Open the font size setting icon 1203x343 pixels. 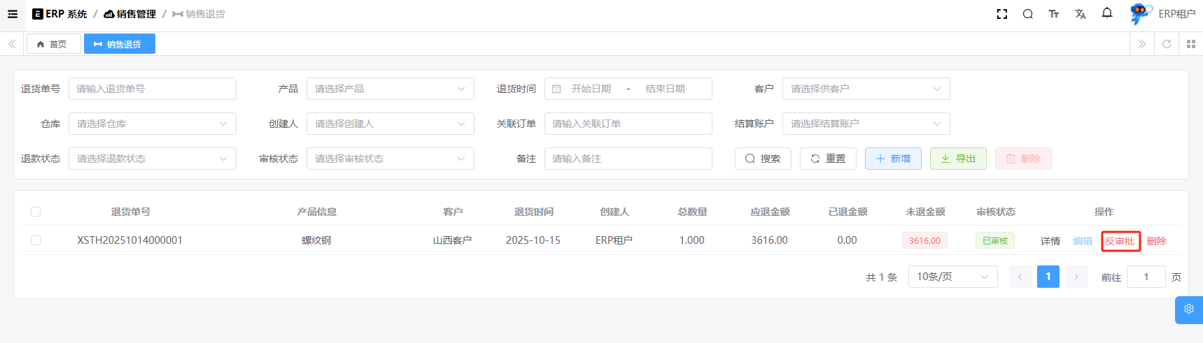1054,14
